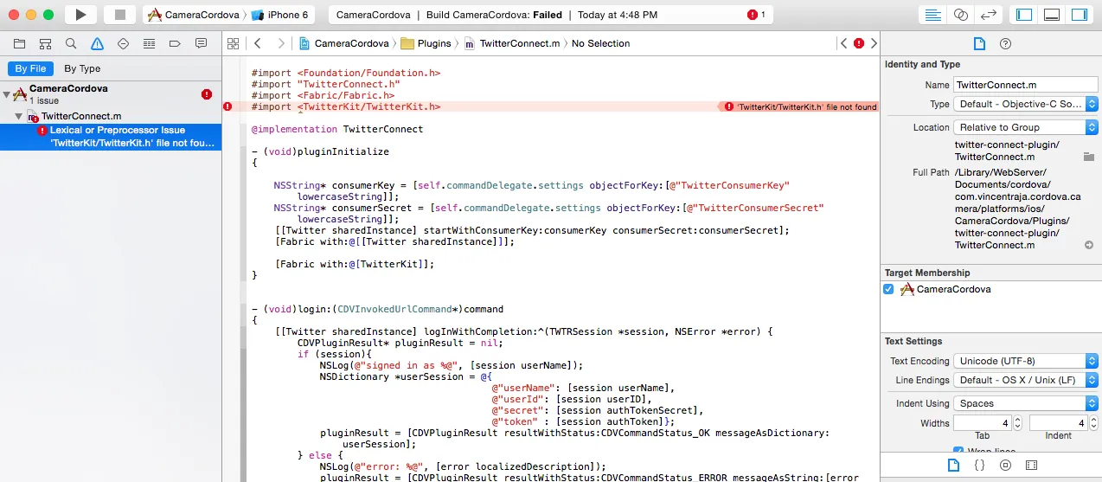Switch to By File grouping
This screenshot has height=482, width=1102.
pos(31,68)
